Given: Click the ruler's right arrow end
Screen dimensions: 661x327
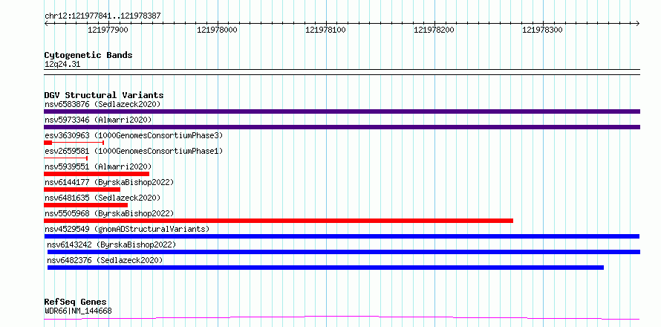Looking at the screenshot, I should 638,24.
